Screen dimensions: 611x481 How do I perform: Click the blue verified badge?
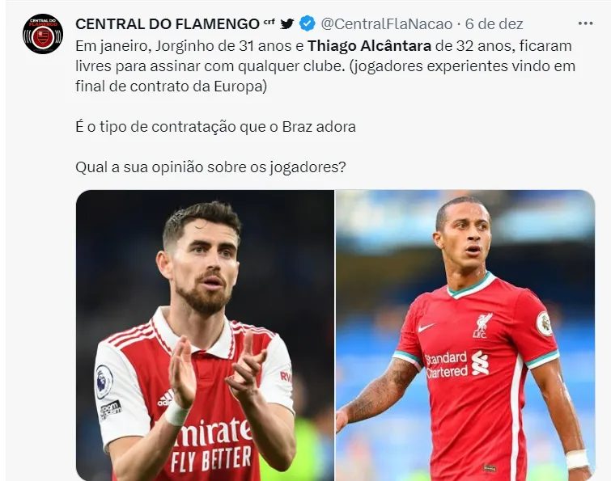tap(307, 23)
